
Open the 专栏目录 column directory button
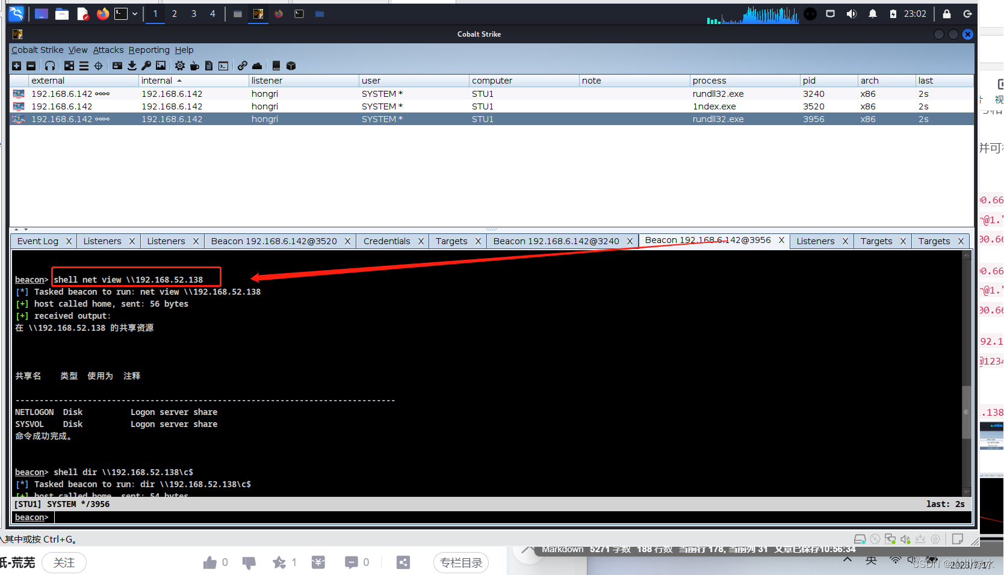461,562
